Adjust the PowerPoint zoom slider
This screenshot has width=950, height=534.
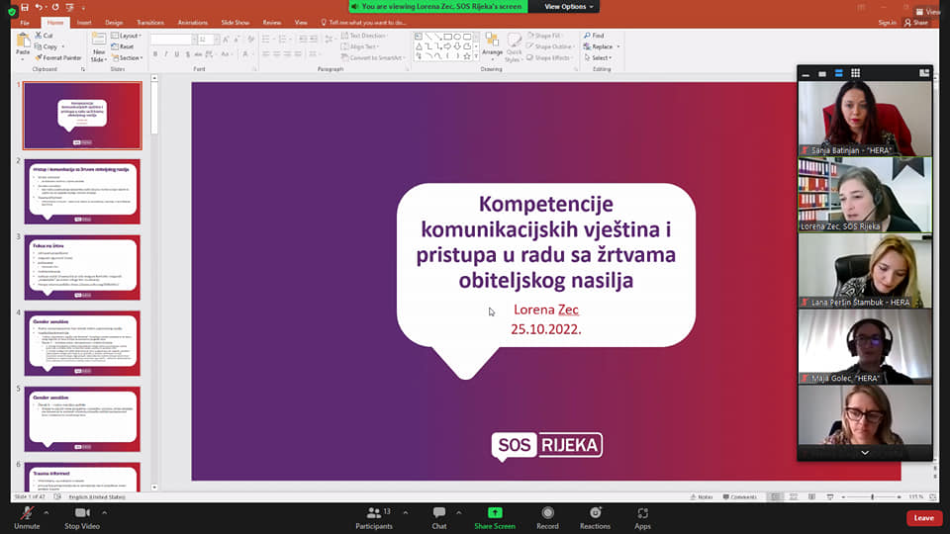click(x=876, y=496)
